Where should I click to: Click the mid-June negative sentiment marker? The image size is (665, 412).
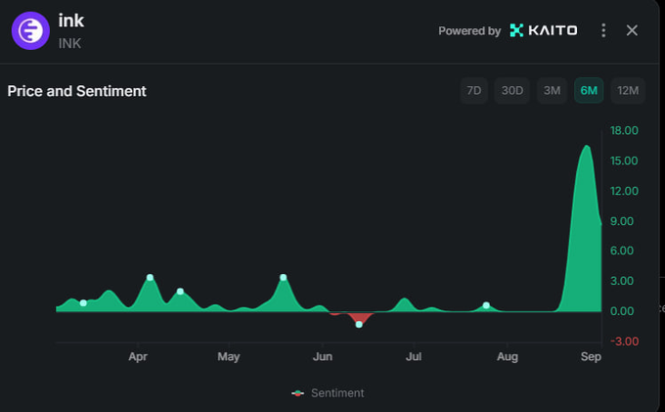(359, 325)
